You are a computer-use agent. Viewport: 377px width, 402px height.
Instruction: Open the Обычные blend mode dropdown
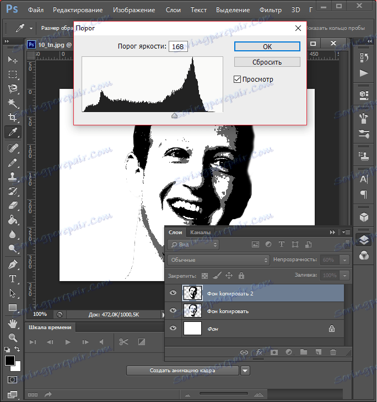click(x=218, y=260)
